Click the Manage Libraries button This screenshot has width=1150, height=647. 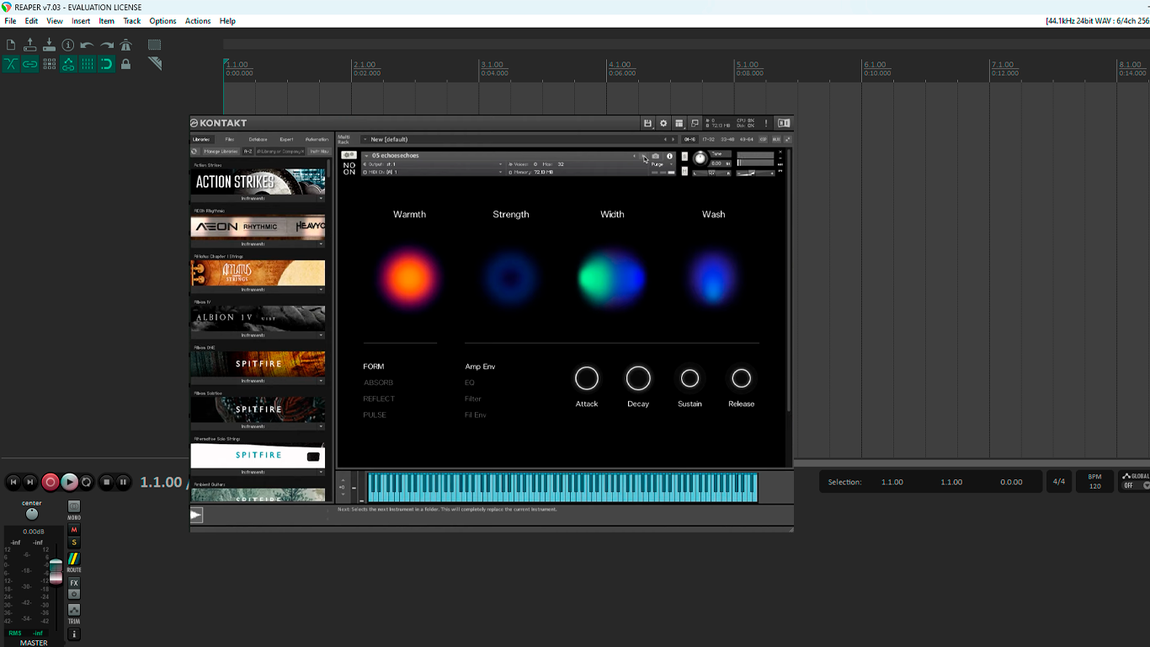pyautogui.click(x=221, y=152)
